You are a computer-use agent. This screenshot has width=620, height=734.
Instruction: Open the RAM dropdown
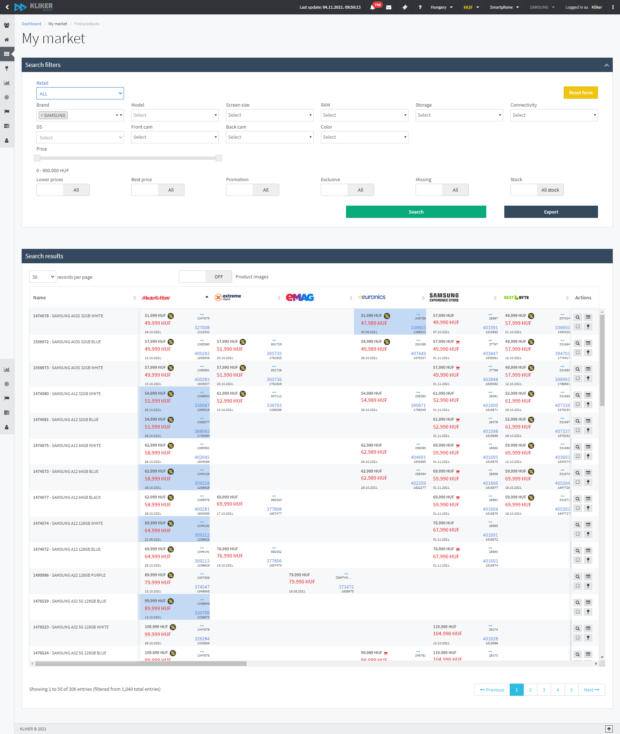click(x=364, y=115)
